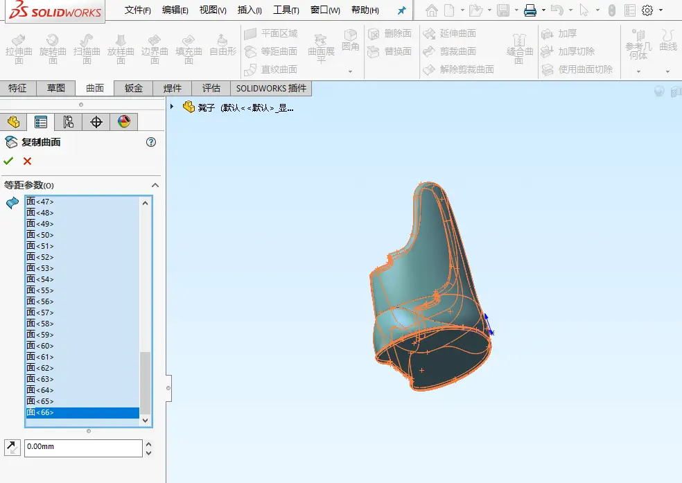Switch to the 钣金 tab

(x=134, y=88)
